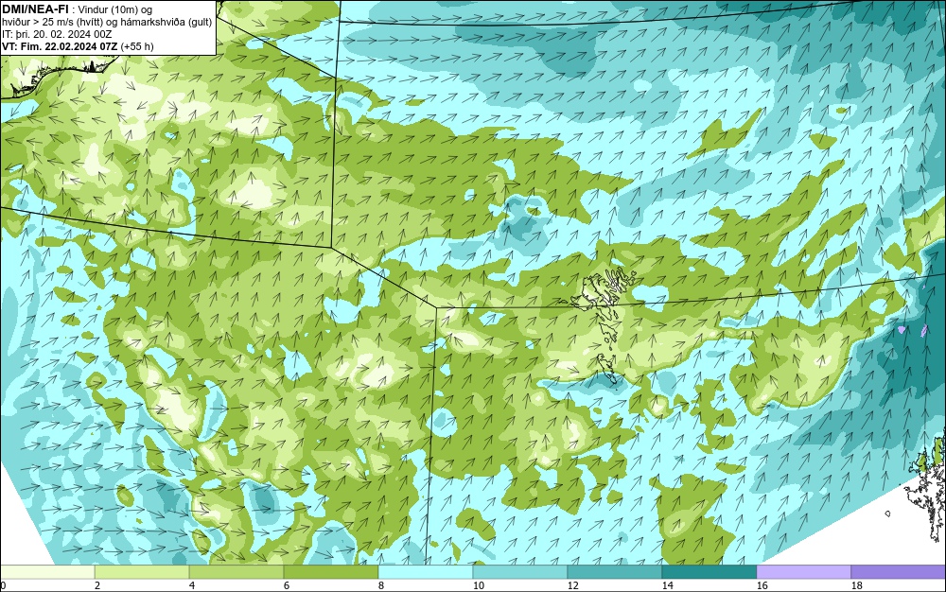Click the 6–8 m/s olive green legend swatch
Viewport: 946px width, 592px height.
click(x=331, y=572)
